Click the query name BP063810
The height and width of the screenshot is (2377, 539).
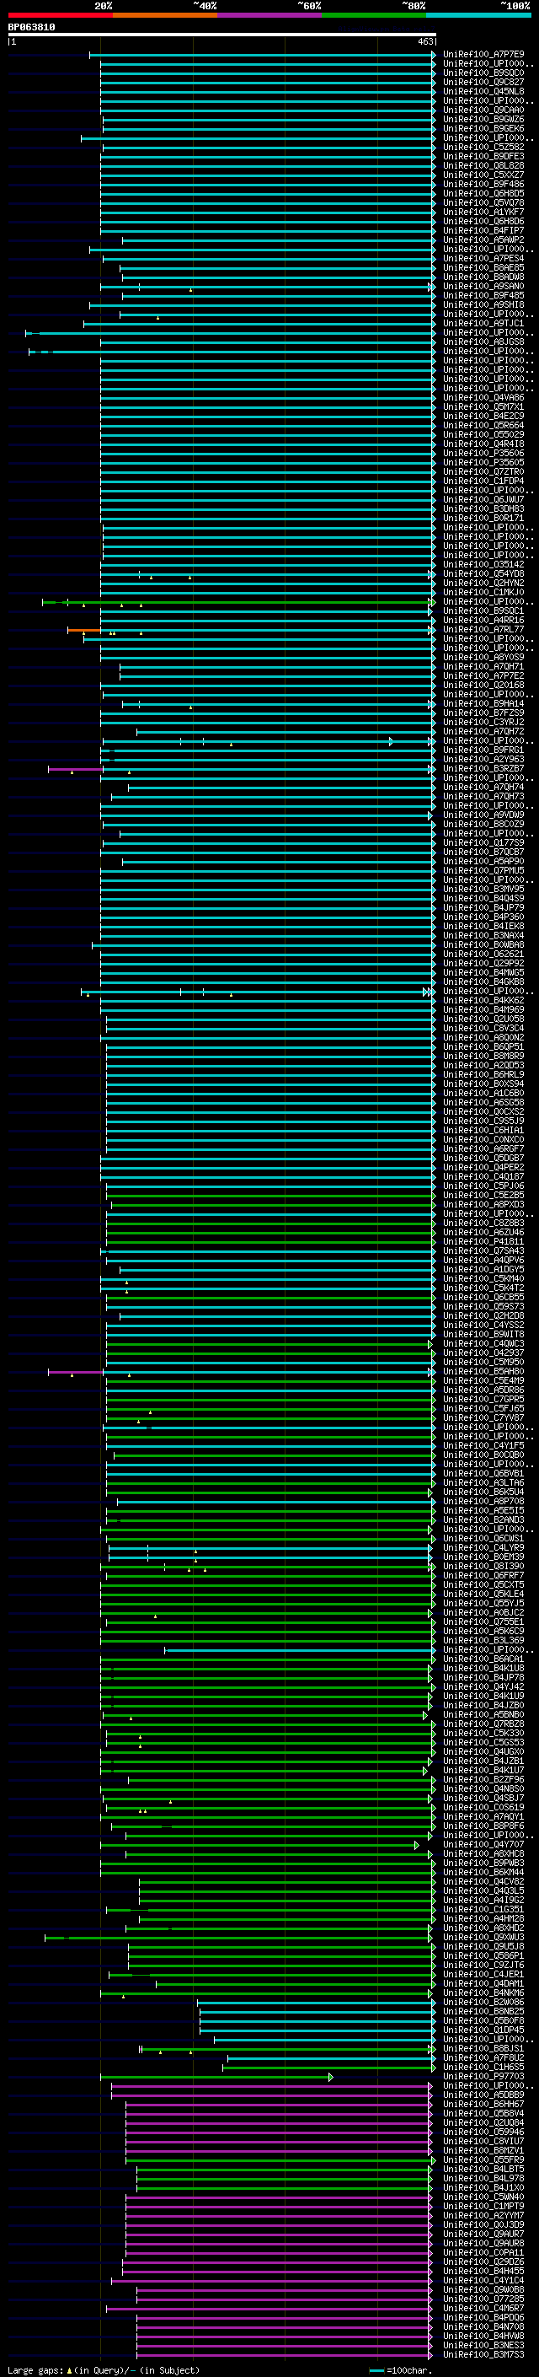pos(31,28)
